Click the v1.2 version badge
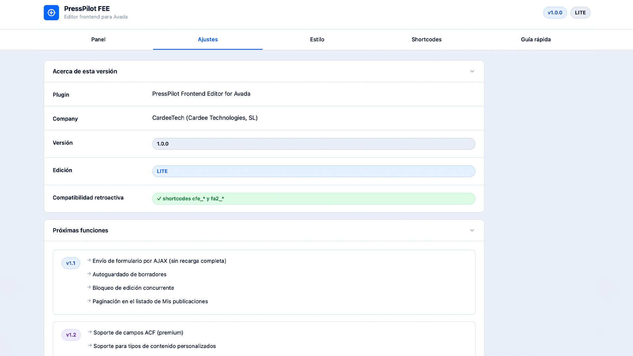 point(71,335)
